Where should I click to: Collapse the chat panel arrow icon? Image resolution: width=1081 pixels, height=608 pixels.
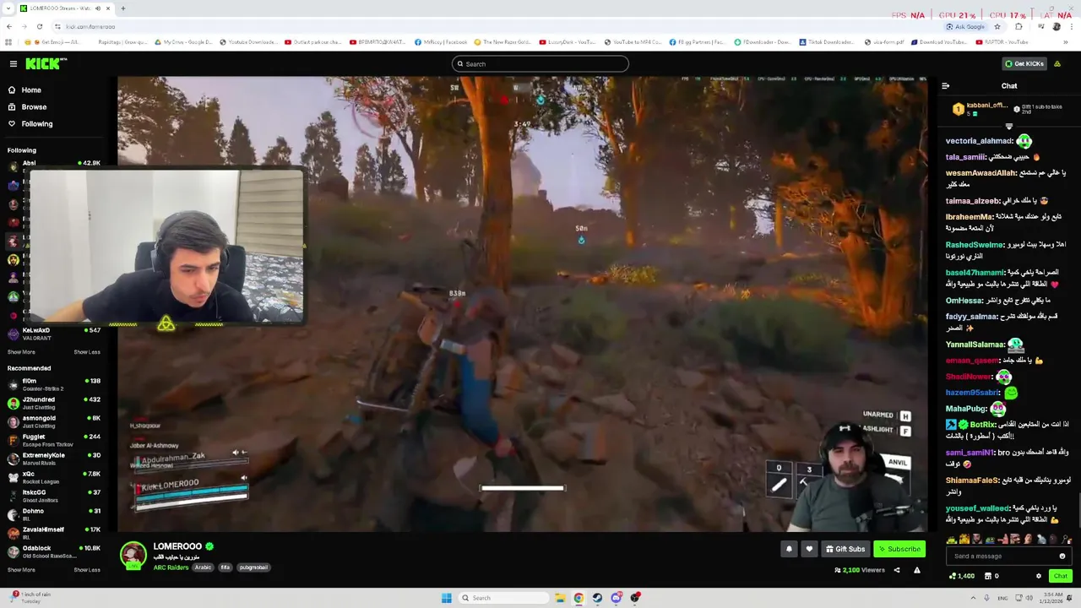click(x=945, y=85)
